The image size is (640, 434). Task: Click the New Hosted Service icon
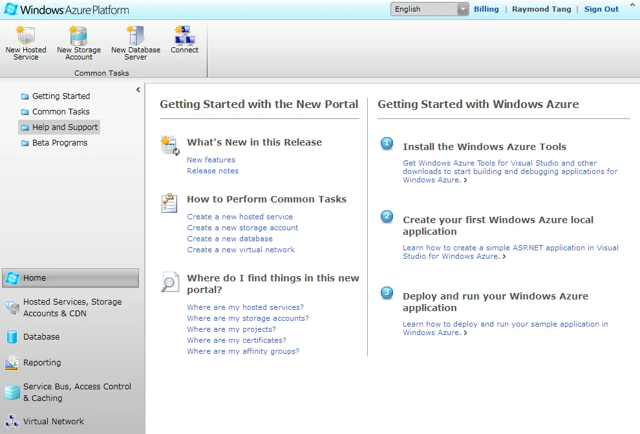coord(26,36)
